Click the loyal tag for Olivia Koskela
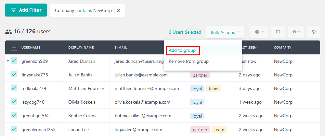Viewport: 325px width, 136px height. (197, 102)
